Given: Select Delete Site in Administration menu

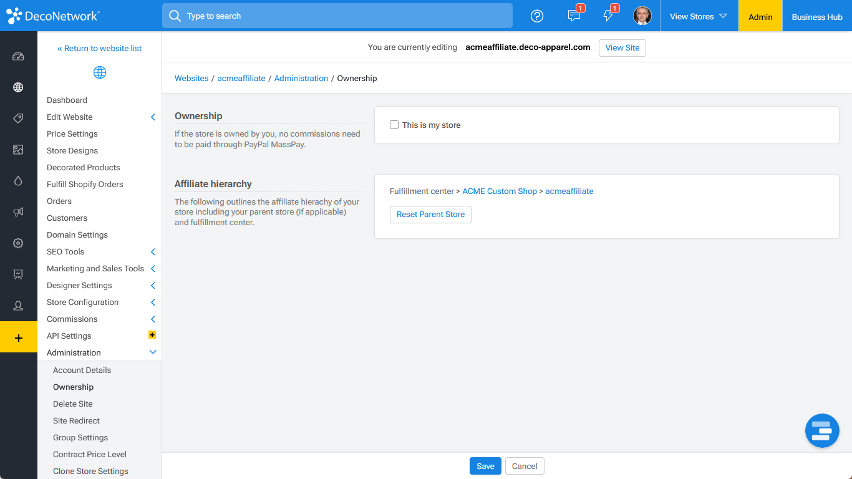Looking at the screenshot, I should point(73,404).
